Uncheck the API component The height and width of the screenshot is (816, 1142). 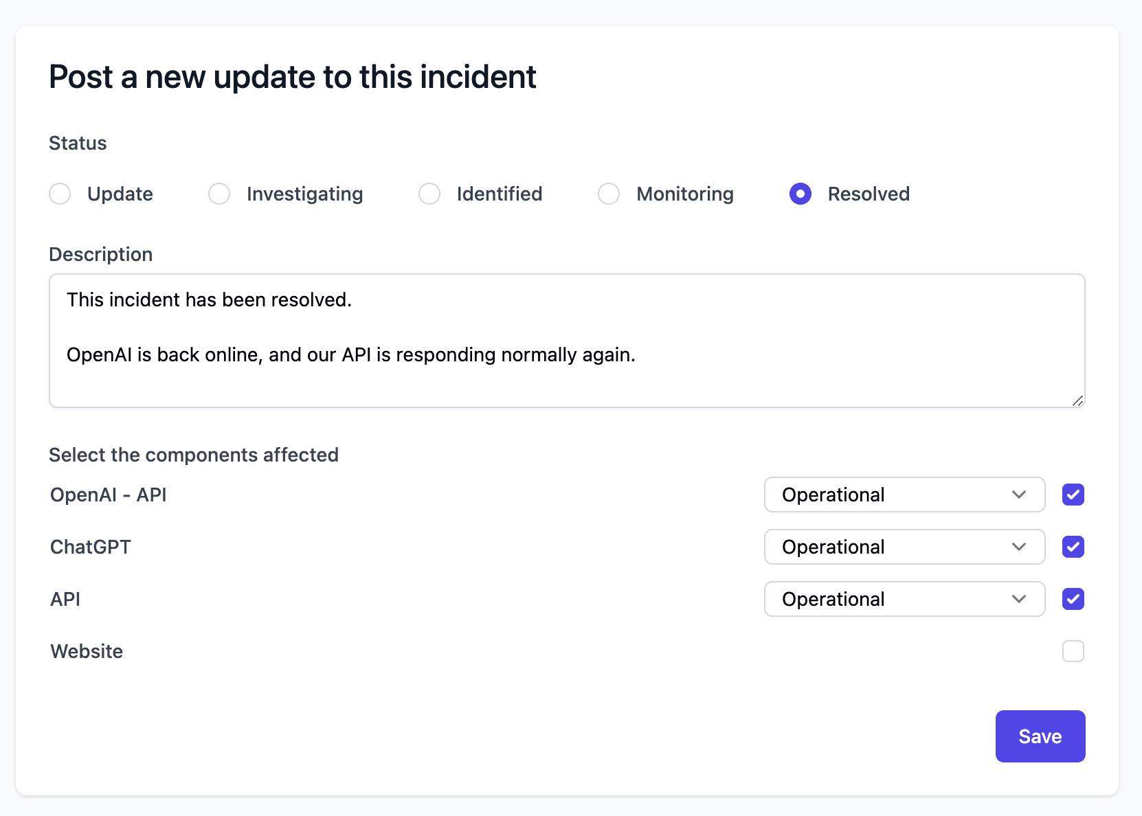point(1073,599)
